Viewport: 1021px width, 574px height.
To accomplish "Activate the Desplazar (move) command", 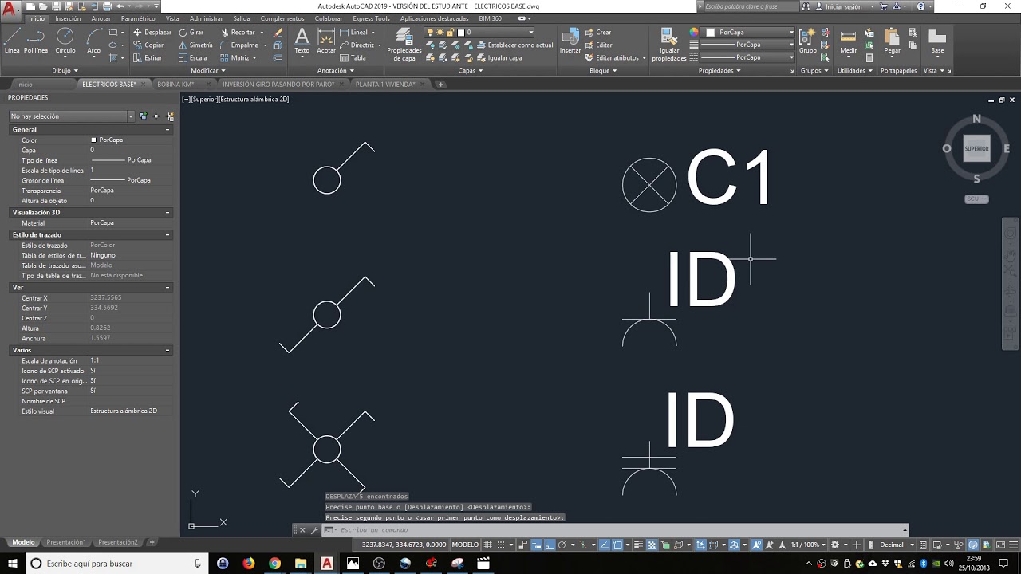I will click(x=152, y=33).
